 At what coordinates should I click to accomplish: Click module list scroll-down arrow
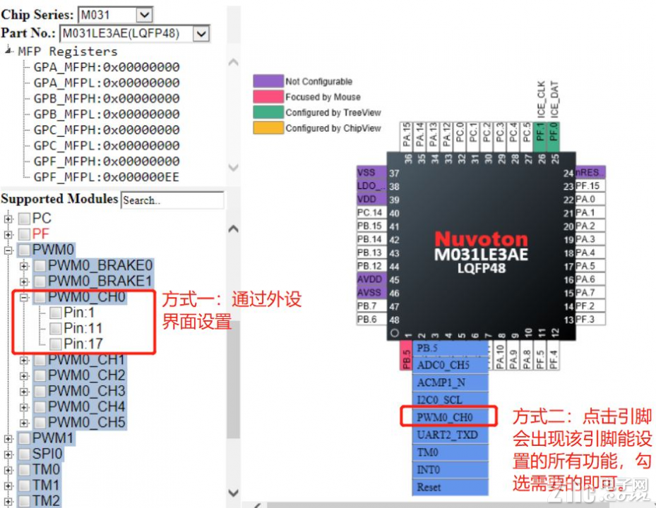[234, 492]
